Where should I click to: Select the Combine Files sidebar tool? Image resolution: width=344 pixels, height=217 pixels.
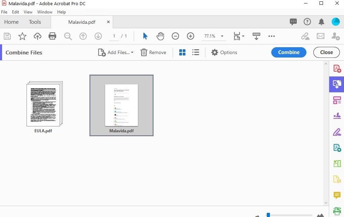click(x=337, y=84)
